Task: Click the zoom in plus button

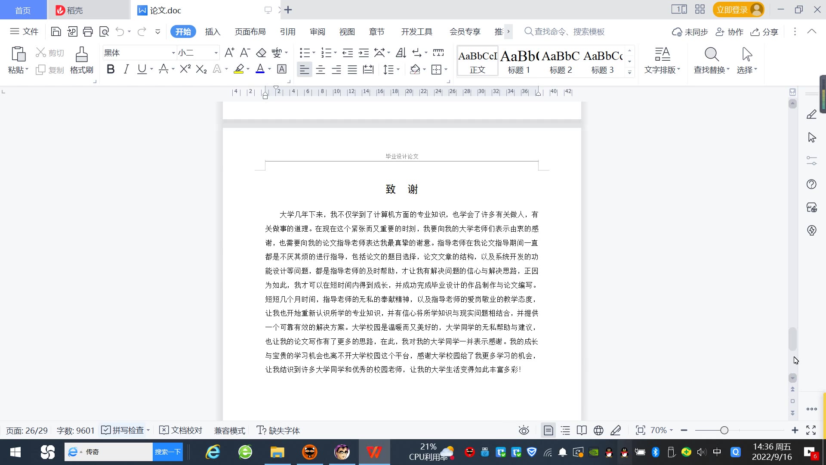Action: click(x=795, y=430)
